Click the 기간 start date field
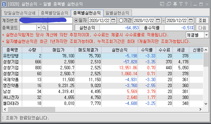 144,20
